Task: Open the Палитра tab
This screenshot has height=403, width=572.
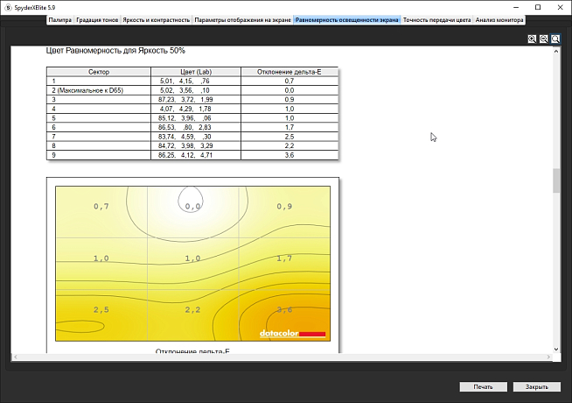Action: (x=60, y=18)
